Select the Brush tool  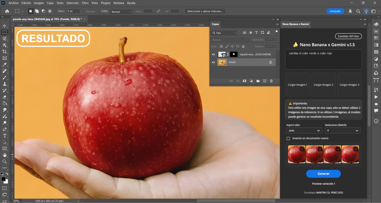[x=5, y=77]
